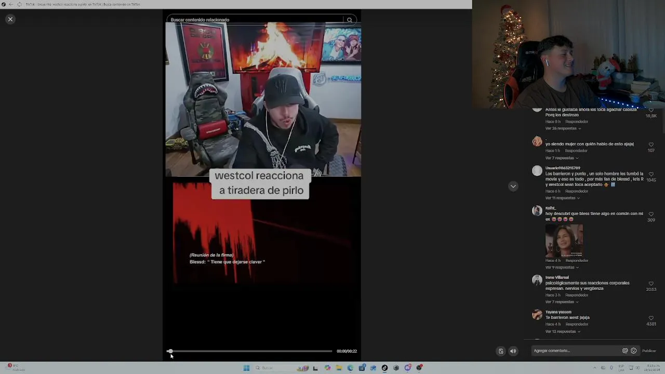The image size is (665, 374).
Task: Reply to Tayana yassem's comment
Action: coord(577,324)
